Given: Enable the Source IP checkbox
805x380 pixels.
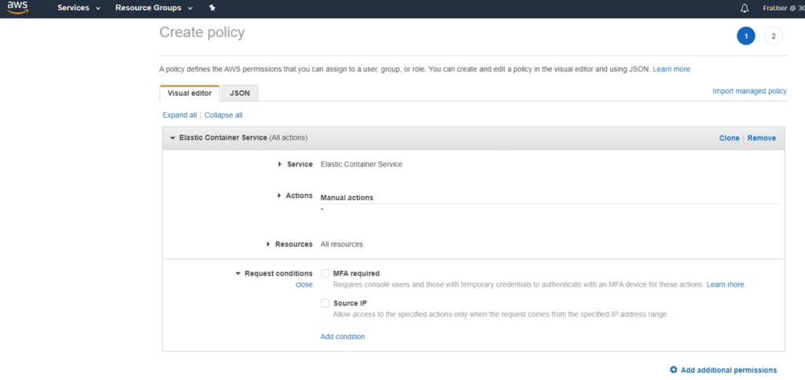Looking at the screenshot, I should tap(325, 303).
